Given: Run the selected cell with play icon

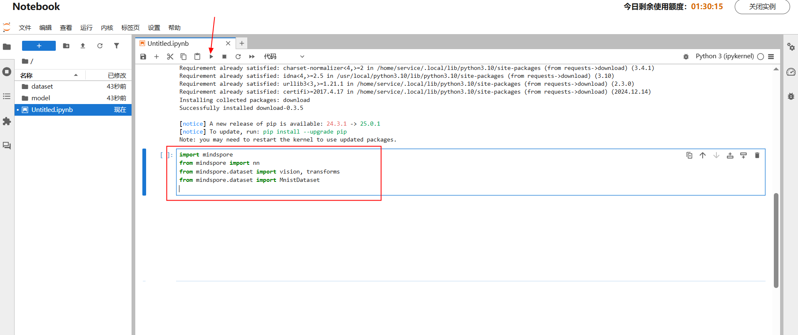Looking at the screenshot, I should click(211, 57).
